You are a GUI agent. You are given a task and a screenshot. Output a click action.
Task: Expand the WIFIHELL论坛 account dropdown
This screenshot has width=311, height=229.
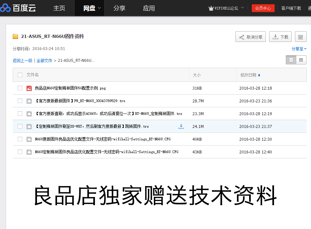[x=242, y=8]
